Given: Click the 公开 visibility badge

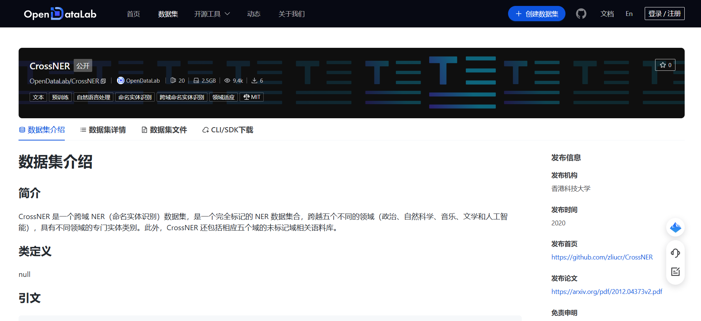Looking at the screenshot, I should pyautogui.click(x=83, y=66).
